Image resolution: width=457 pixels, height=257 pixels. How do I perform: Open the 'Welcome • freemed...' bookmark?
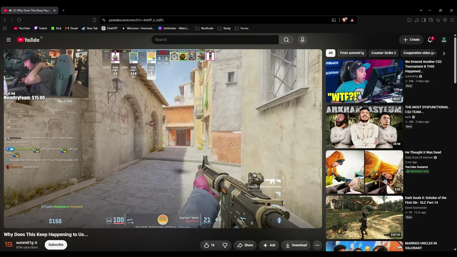click(138, 28)
